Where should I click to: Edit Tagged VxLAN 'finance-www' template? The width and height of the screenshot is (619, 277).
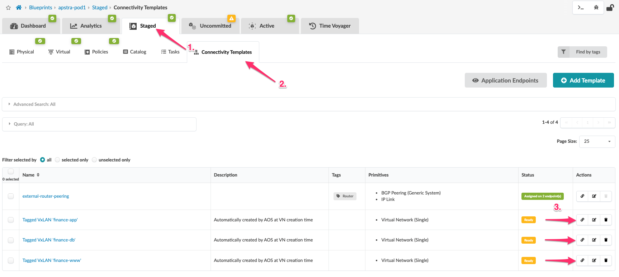[594, 260]
